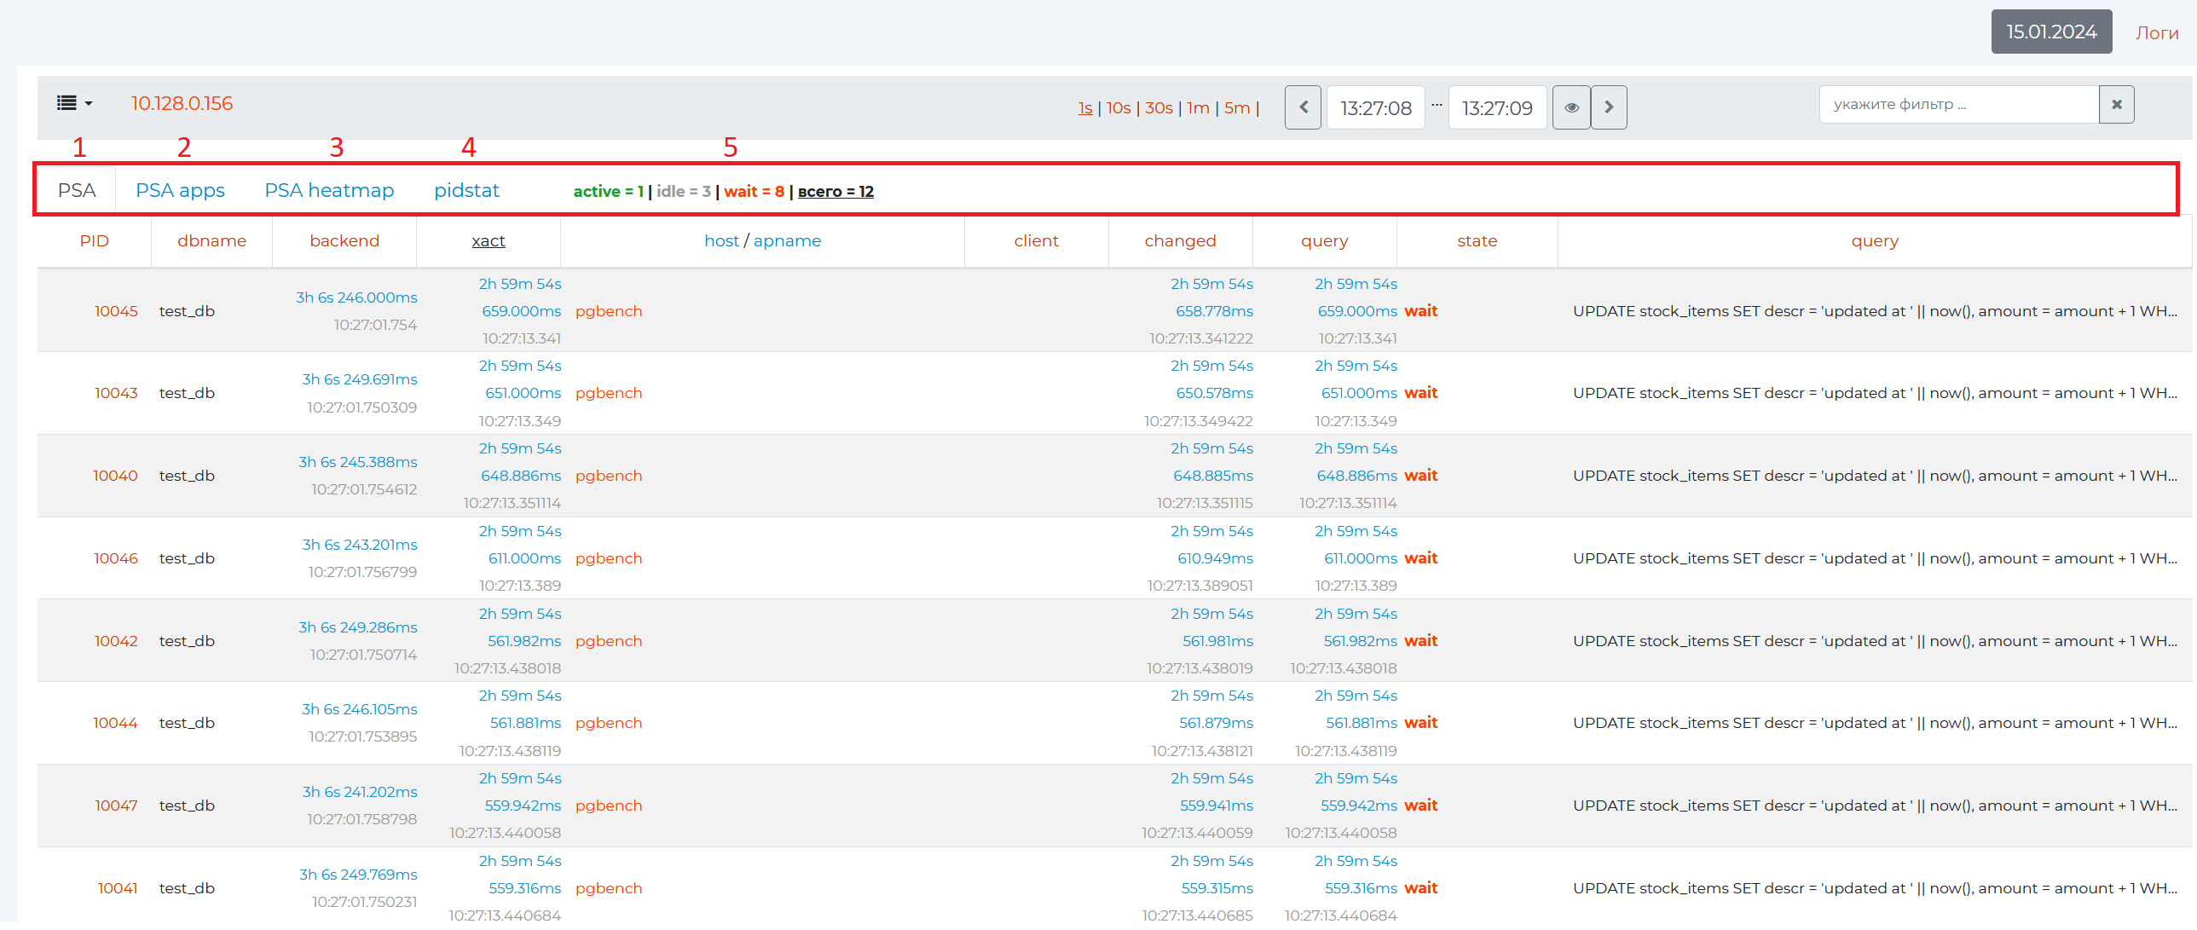Image resolution: width=2197 pixels, height=930 pixels.
Task: Focus the filter input field
Action: (x=1959, y=104)
